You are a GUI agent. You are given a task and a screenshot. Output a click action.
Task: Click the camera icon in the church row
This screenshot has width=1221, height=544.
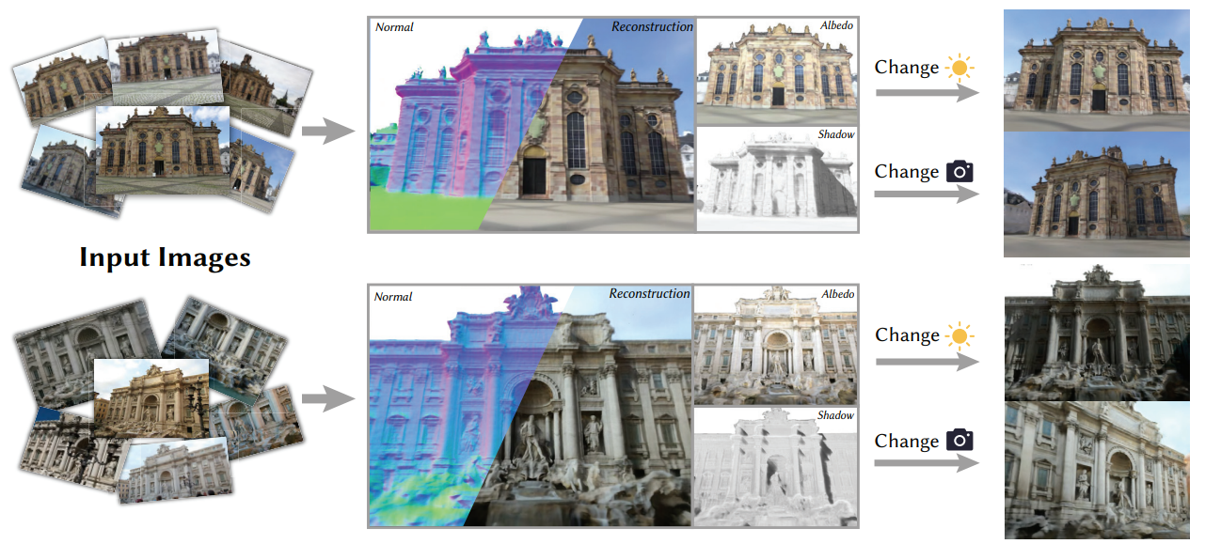(959, 172)
